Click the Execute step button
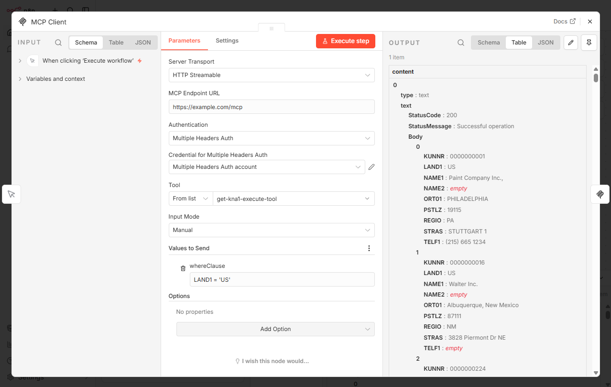The height and width of the screenshot is (387, 611). pos(346,41)
